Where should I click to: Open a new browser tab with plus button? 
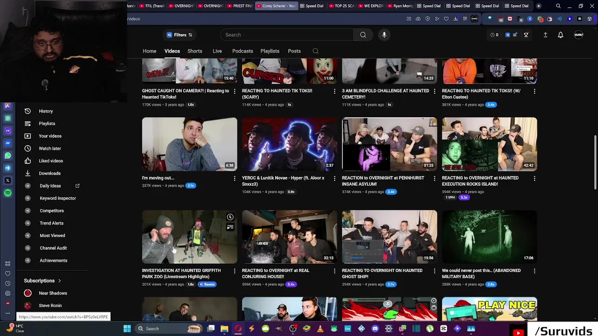[539, 6]
